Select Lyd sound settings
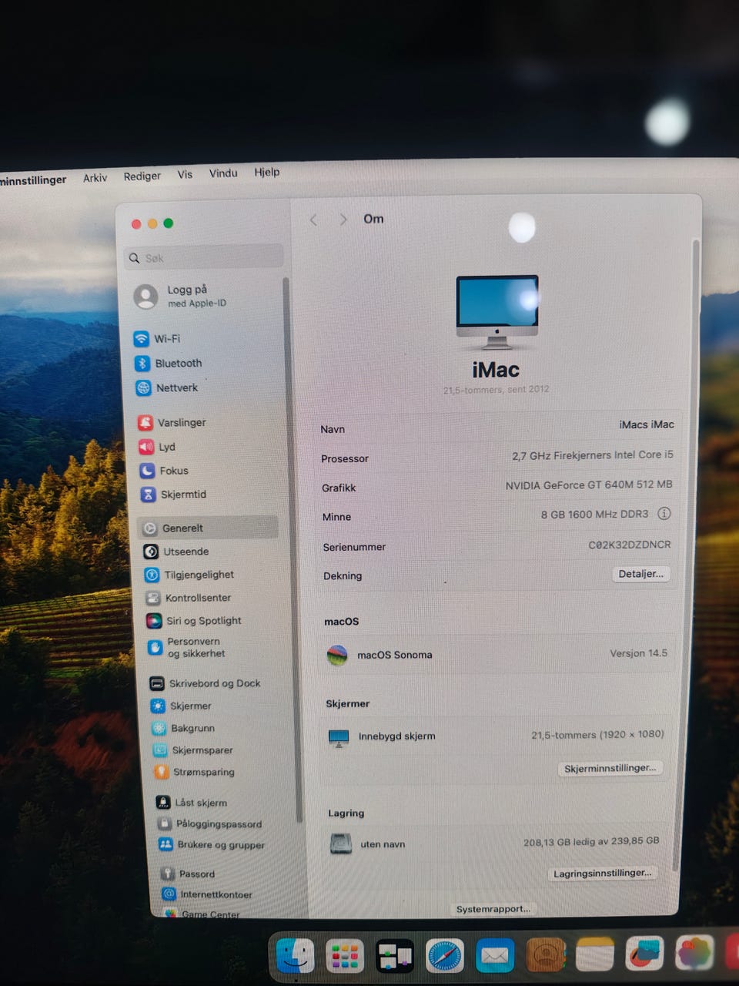Screen dimensions: 739x986 pyautogui.click(x=157, y=447)
